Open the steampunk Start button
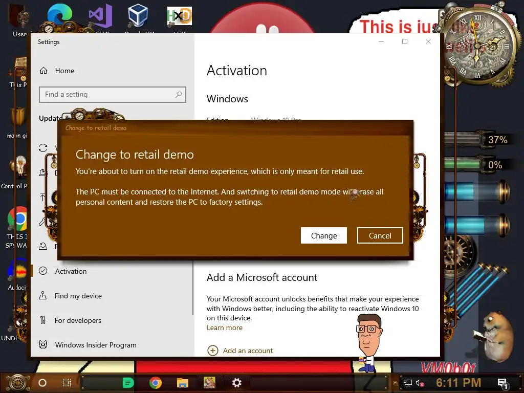 pos(17,383)
